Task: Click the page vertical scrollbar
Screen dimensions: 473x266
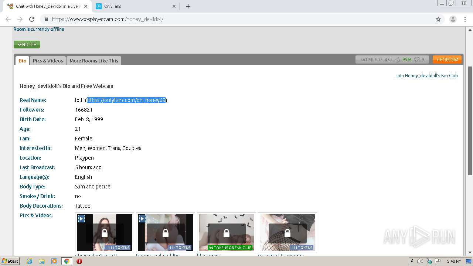Action: 470,121
